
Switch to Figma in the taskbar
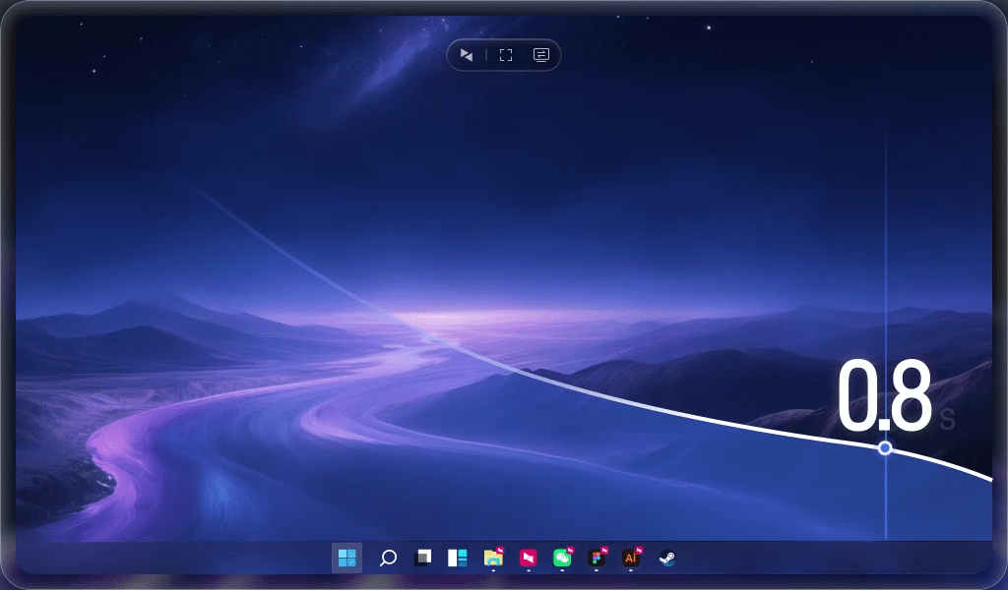click(x=597, y=558)
